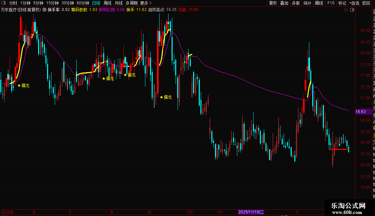Select the 5分钟 period tab
Image resolution: width=375 pixels, height=216 pixels.
pos(38,3)
